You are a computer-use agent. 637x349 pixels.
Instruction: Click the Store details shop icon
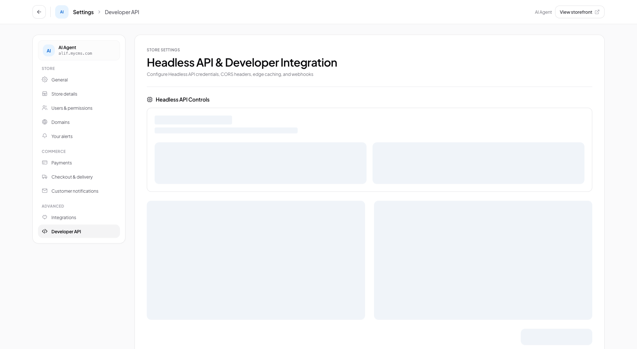point(45,93)
